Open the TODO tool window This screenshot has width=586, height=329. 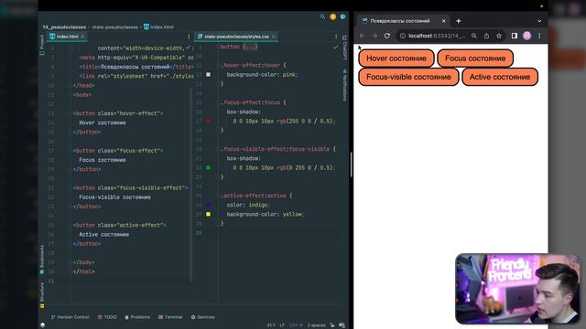[107, 317]
